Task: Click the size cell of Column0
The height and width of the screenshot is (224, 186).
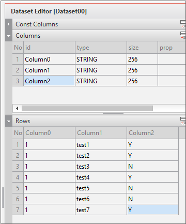Action: (142, 59)
